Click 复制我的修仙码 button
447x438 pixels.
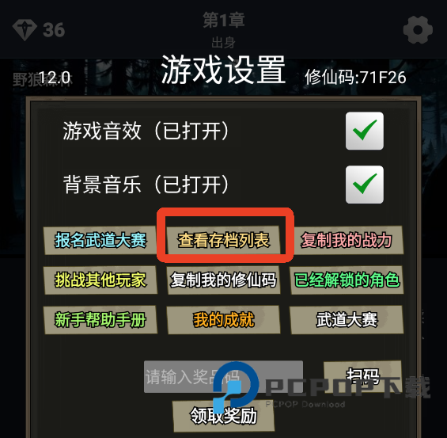pyautogui.click(x=223, y=280)
